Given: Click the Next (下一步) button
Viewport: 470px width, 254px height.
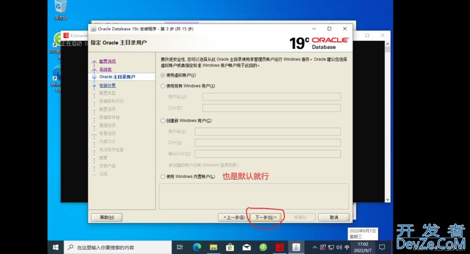Looking at the screenshot, I should tap(266, 217).
